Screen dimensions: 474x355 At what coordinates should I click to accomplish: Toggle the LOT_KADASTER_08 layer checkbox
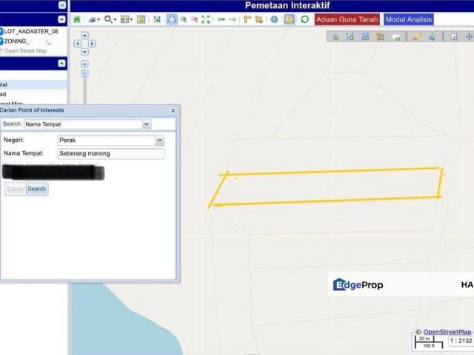tap(1, 32)
